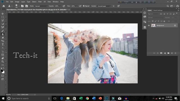Screen dimensions: 180x101
Task: Open Excel from the taskbar
Action: (81, 98)
